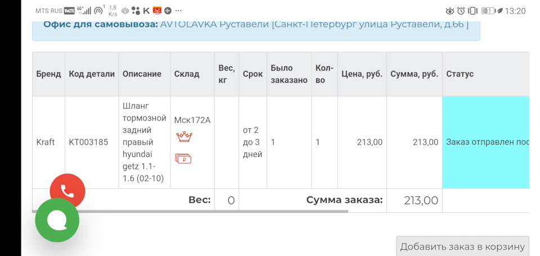Image resolution: width=540 pixels, height=256 pixels.
Task: Tap the "Цена, руб." column header
Action: (362, 74)
